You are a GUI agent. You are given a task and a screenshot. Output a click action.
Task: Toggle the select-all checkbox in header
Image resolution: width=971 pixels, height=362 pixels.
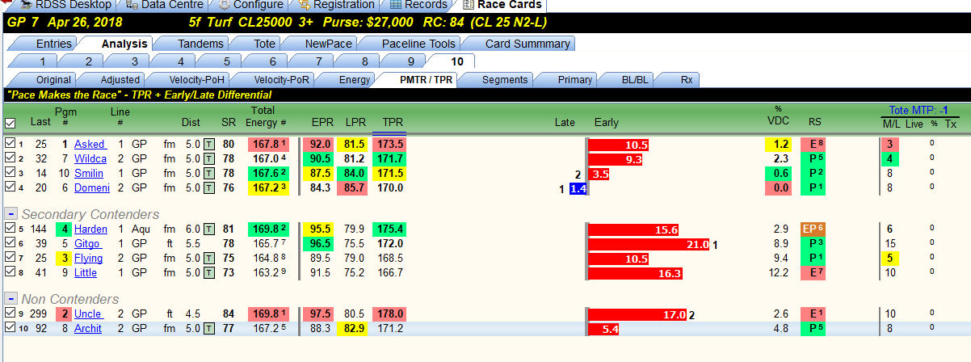(x=10, y=123)
